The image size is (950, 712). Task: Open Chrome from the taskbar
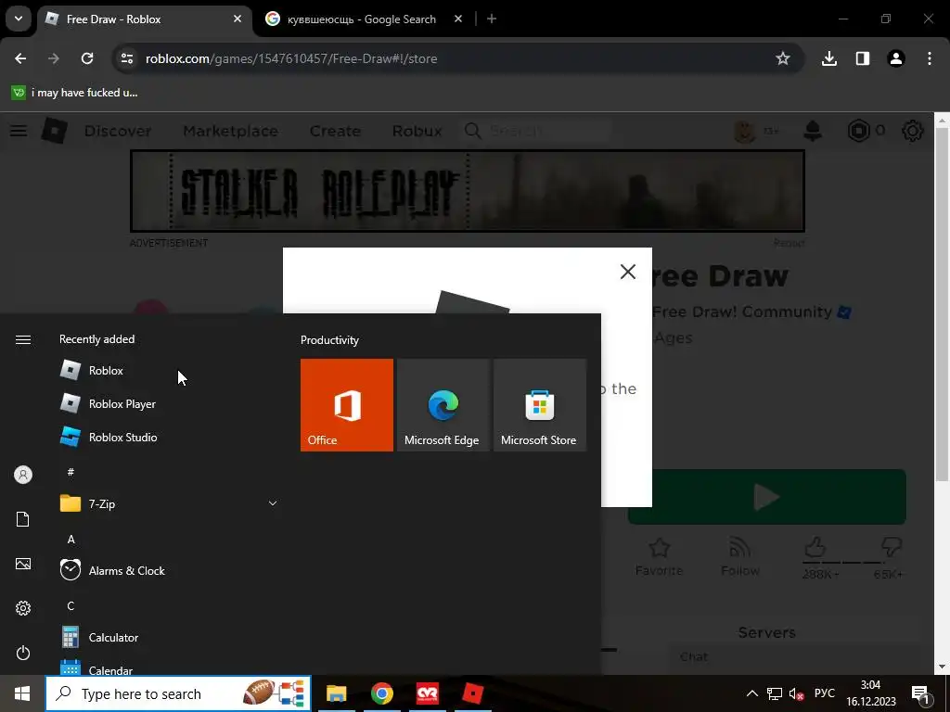tap(381, 693)
